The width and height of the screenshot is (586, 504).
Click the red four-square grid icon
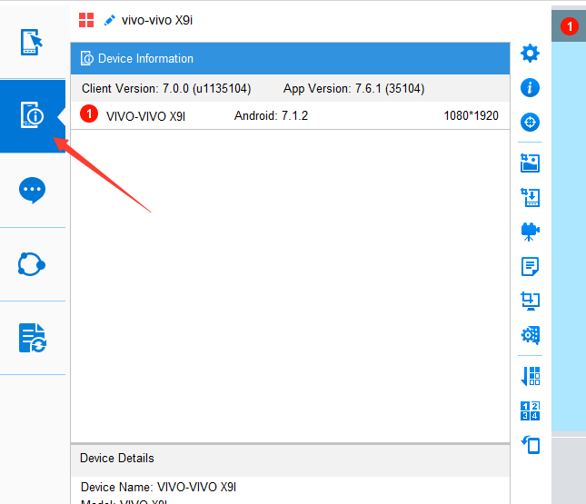coord(86,20)
